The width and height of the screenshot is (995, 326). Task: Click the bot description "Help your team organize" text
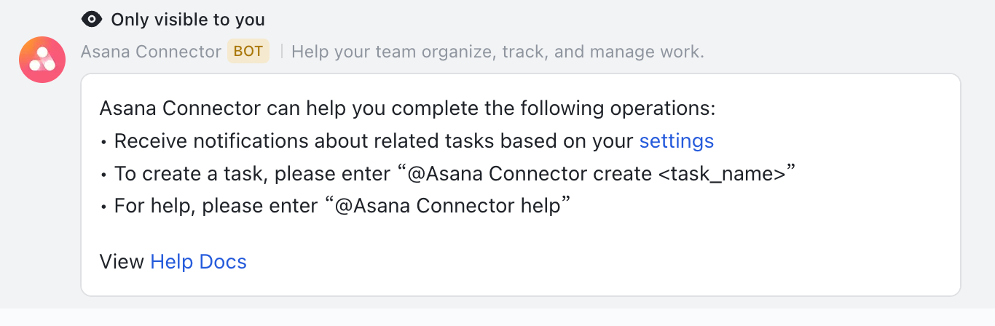click(x=497, y=52)
